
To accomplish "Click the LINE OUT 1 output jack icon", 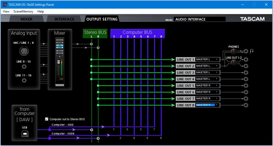I will (x=246, y=59).
